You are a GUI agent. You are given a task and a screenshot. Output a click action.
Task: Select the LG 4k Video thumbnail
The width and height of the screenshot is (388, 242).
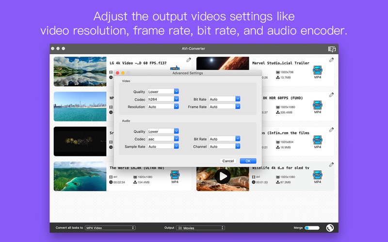pyautogui.click(x=80, y=71)
